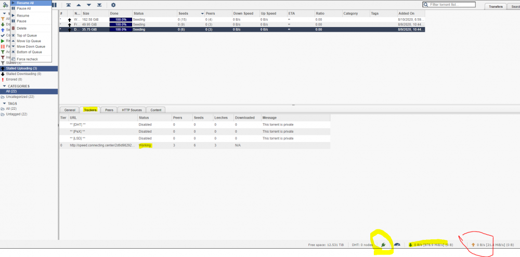Click the move up queue toolbar arrow
Screen dimensions: 520x257
79,5
